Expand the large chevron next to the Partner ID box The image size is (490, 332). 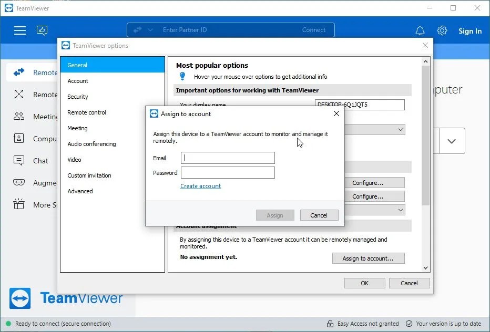pos(451,141)
